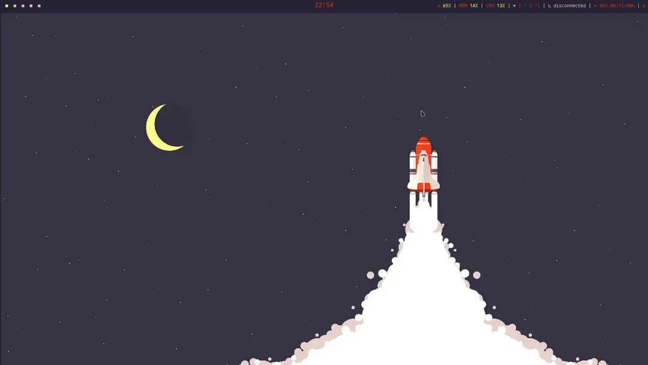Toggle the fifth workspace indicator
This screenshot has height=365, width=648.
[x=39, y=6]
